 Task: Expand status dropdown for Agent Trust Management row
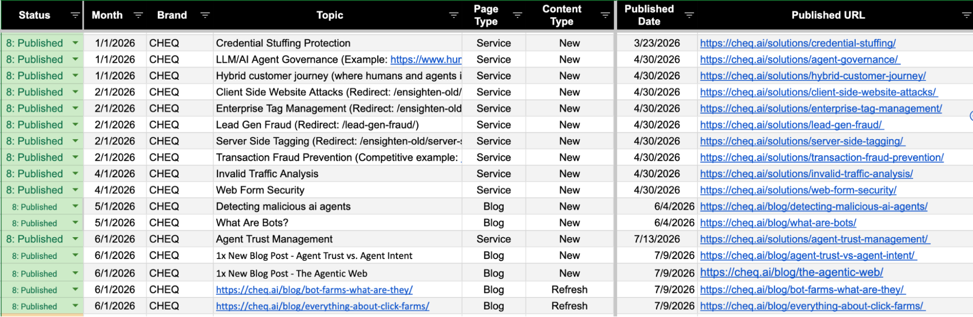point(75,239)
